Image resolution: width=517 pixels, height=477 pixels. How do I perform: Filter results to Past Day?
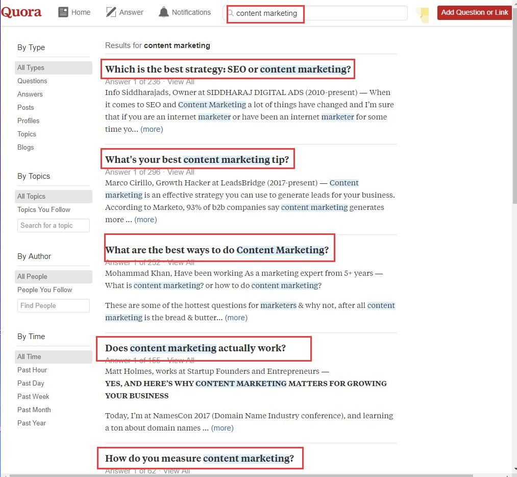tap(31, 383)
